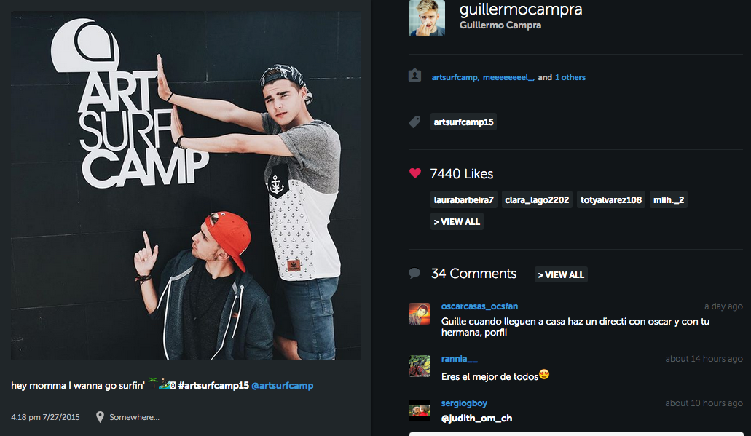View the Art Surf Camp photo
Image resolution: width=751 pixels, height=436 pixels.
(x=186, y=185)
